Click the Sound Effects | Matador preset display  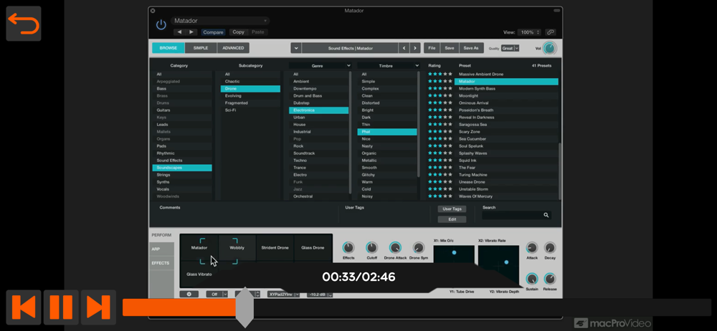pyautogui.click(x=351, y=48)
